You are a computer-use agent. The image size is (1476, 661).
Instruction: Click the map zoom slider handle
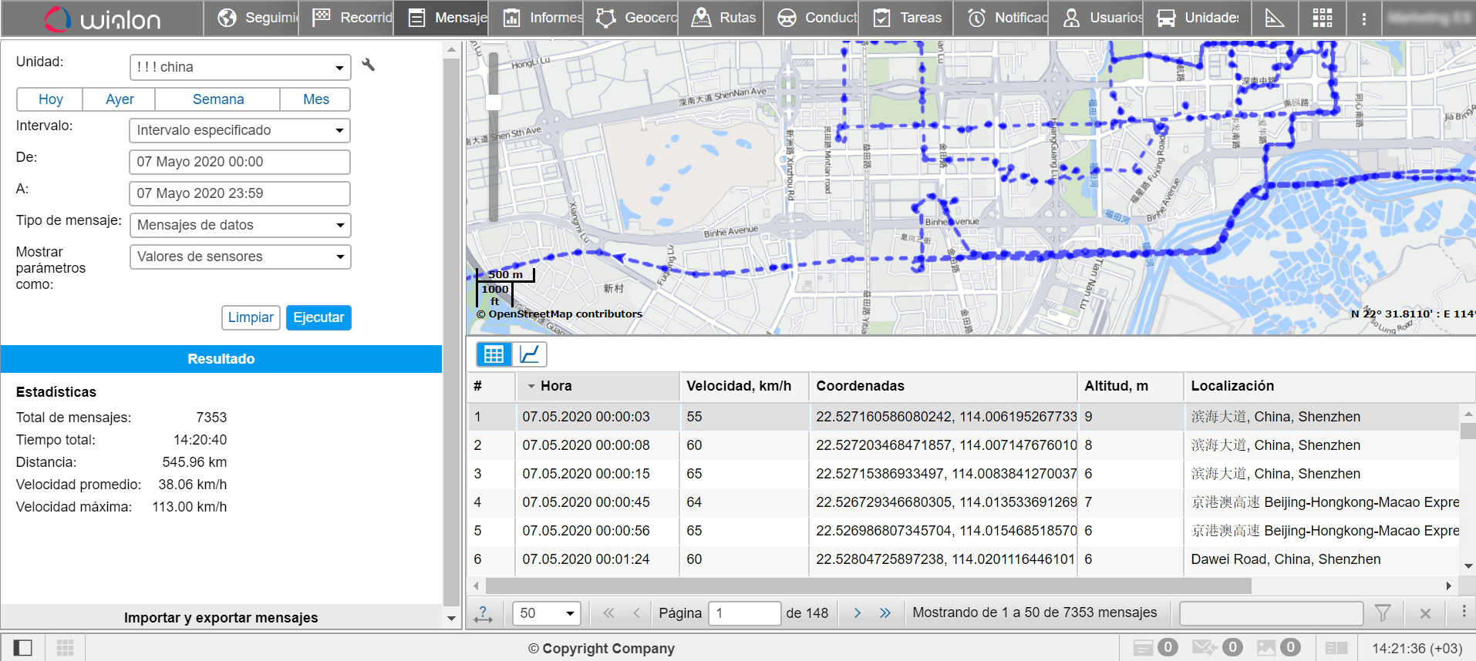click(494, 102)
